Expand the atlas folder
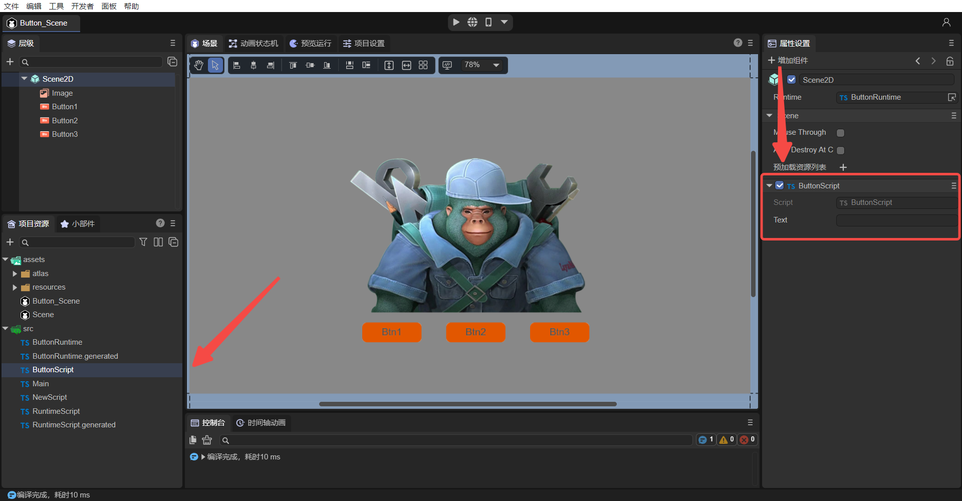Screen dimensions: 962x501 [x=15, y=274]
